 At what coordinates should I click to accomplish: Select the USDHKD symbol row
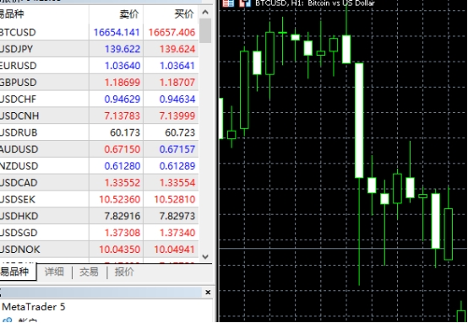tap(99, 216)
